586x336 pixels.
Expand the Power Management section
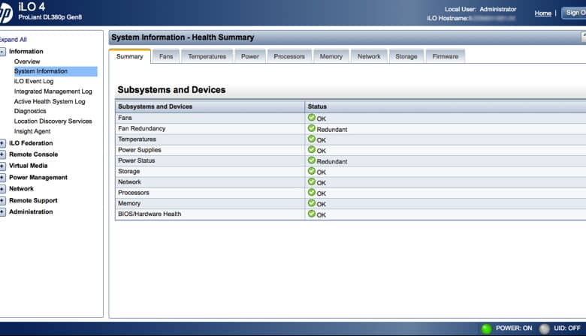2,178
